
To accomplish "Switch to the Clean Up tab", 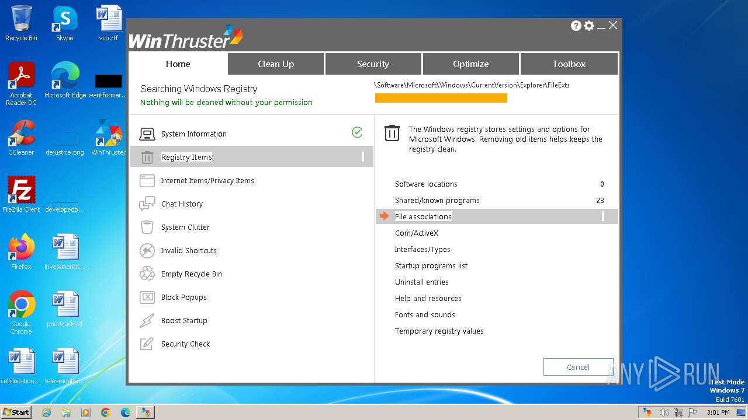I will [276, 64].
